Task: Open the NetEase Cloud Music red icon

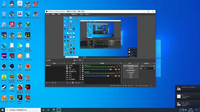Action: [12, 25]
